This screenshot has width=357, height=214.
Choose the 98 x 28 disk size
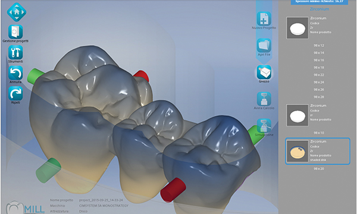(x=319, y=97)
